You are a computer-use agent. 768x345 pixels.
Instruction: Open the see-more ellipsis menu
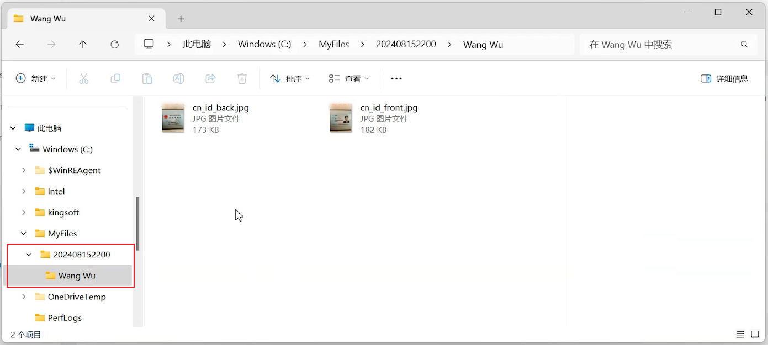pos(396,78)
